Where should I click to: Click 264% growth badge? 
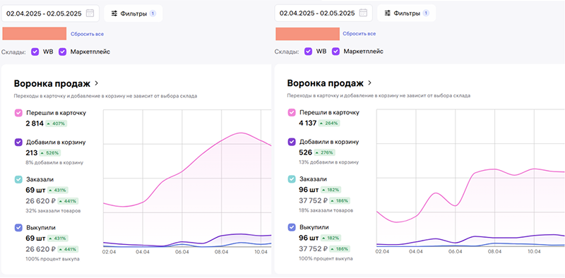click(329, 123)
